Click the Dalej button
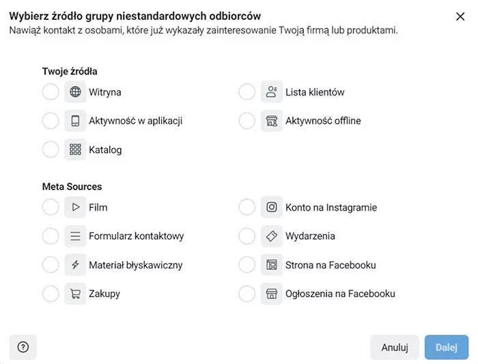The width and height of the screenshot is (478, 364). 446,347
